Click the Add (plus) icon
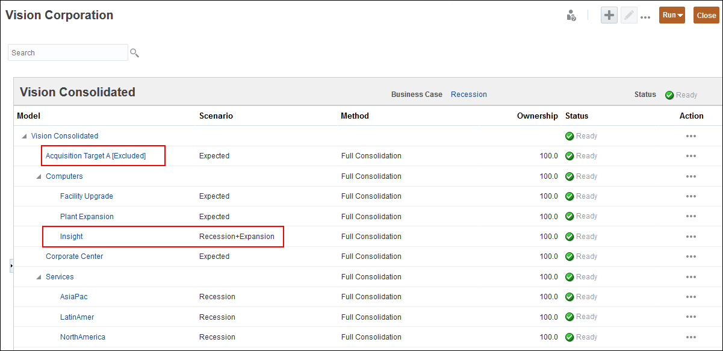Image resolution: width=723 pixels, height=351 pixels. (x=609, y=16)
